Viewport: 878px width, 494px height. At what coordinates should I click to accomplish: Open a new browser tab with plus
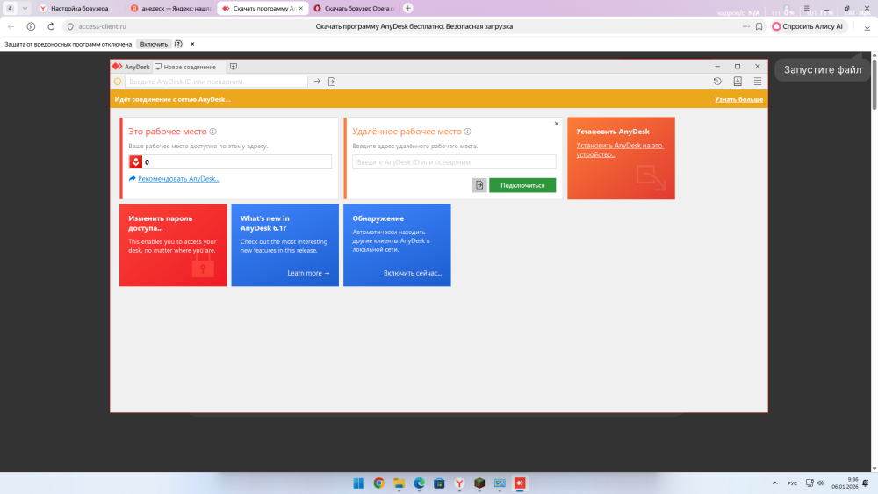pos(408,9)
